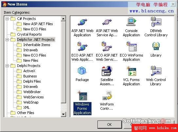Click category list scroll down arrow
The width and height of the screenshot is (178, 132).
63,114
